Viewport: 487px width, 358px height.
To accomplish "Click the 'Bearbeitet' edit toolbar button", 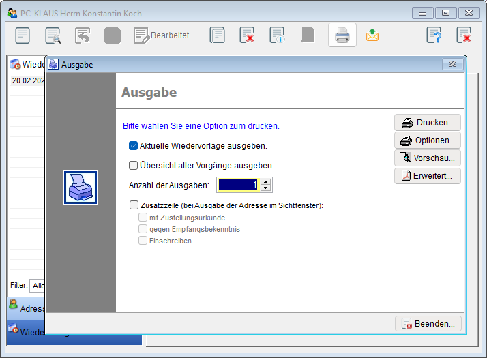I will [x=162, y=35].
